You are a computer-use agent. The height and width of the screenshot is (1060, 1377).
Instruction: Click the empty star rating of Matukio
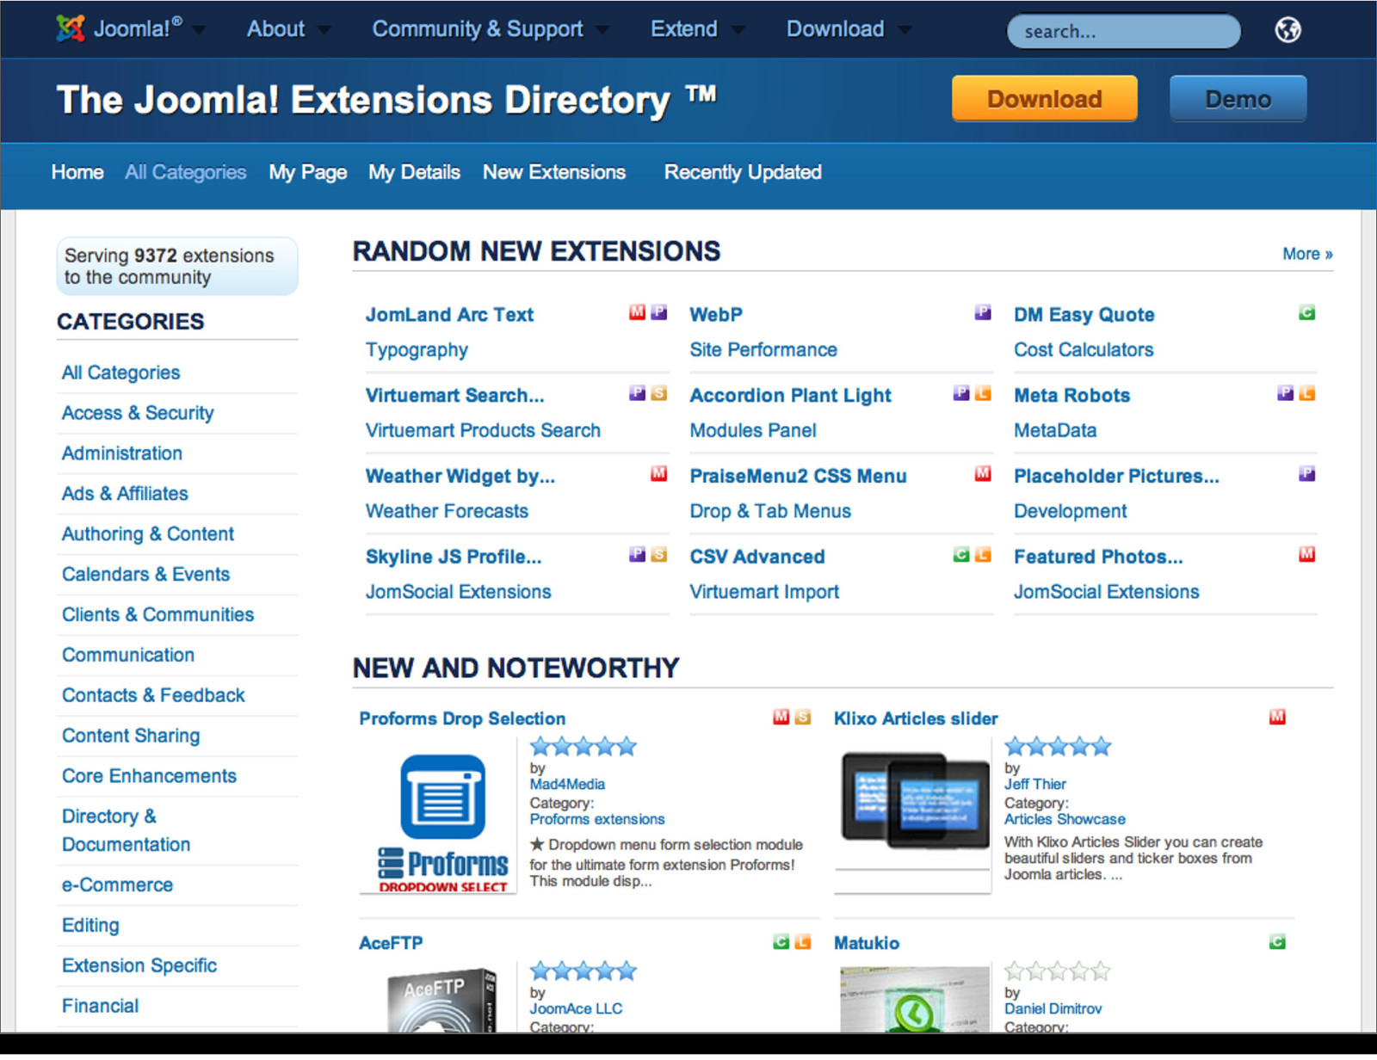pyautogui.click(x=1058, y=972)
